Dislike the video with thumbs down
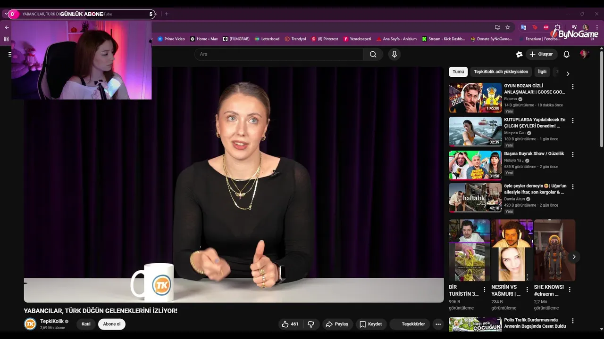The image size is (604, 339). point(311,324)
